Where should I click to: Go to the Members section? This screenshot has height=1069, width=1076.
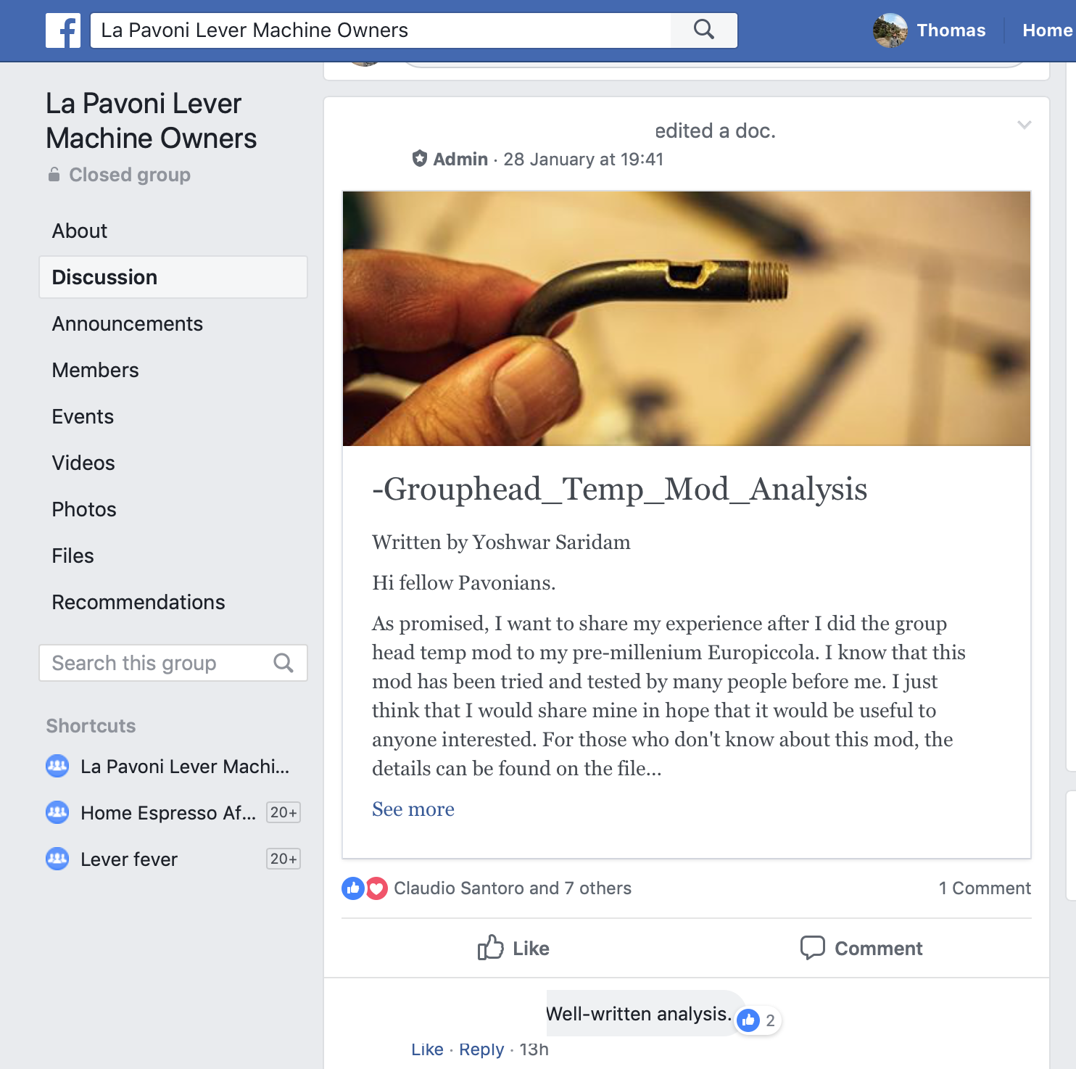click(96, 370)
